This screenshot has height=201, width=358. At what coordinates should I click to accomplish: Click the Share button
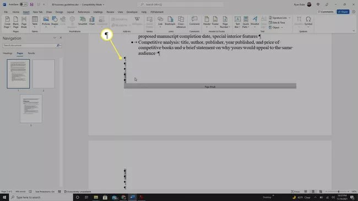(x=343, y=12)
